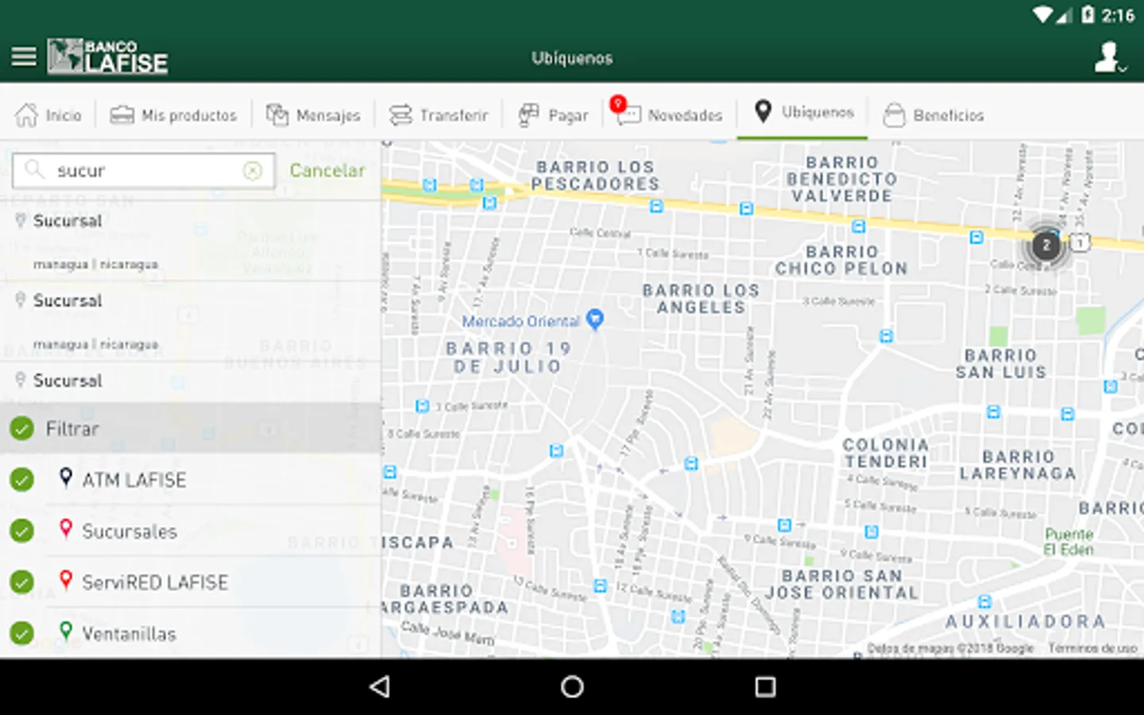Tap the search magnifier icon

(34, 169)
